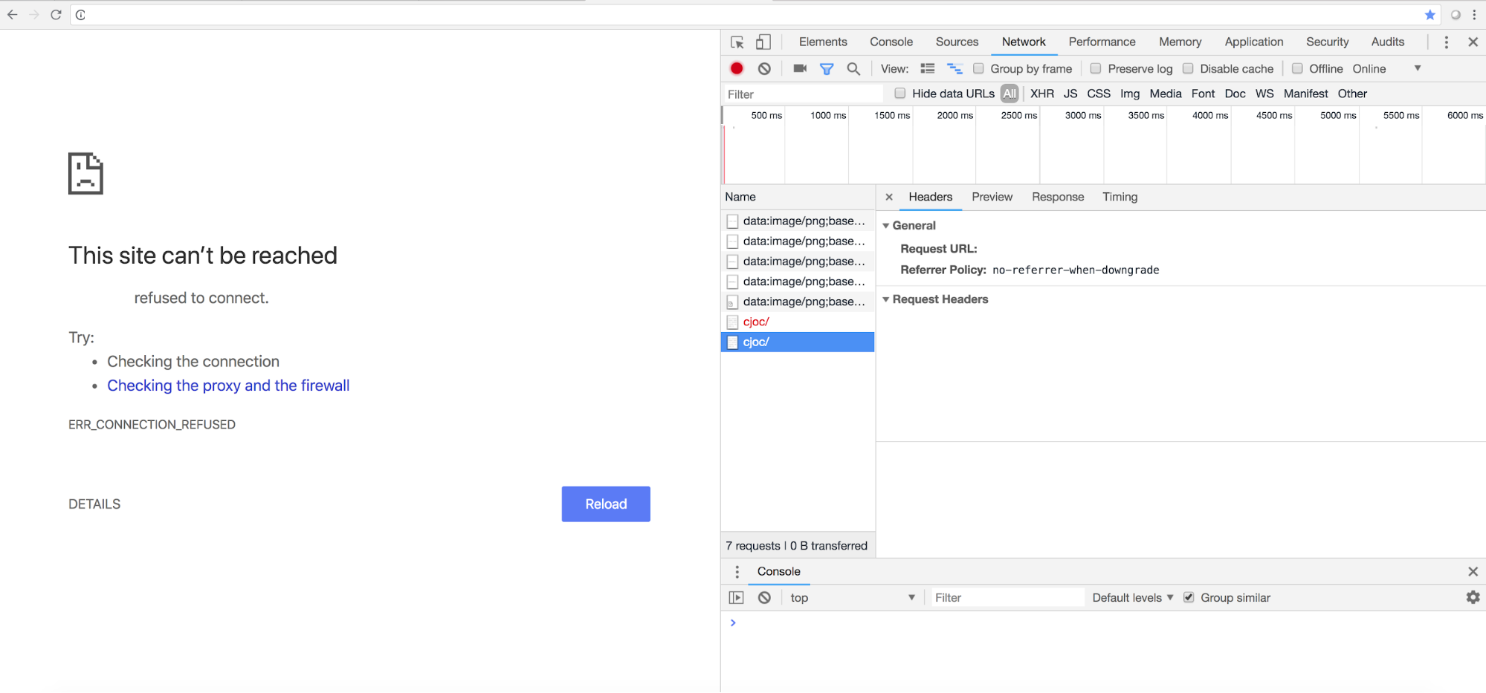This screenshot has width=1486, height=693.
Task: Open the Performance tab
Action: [1102, 42]
